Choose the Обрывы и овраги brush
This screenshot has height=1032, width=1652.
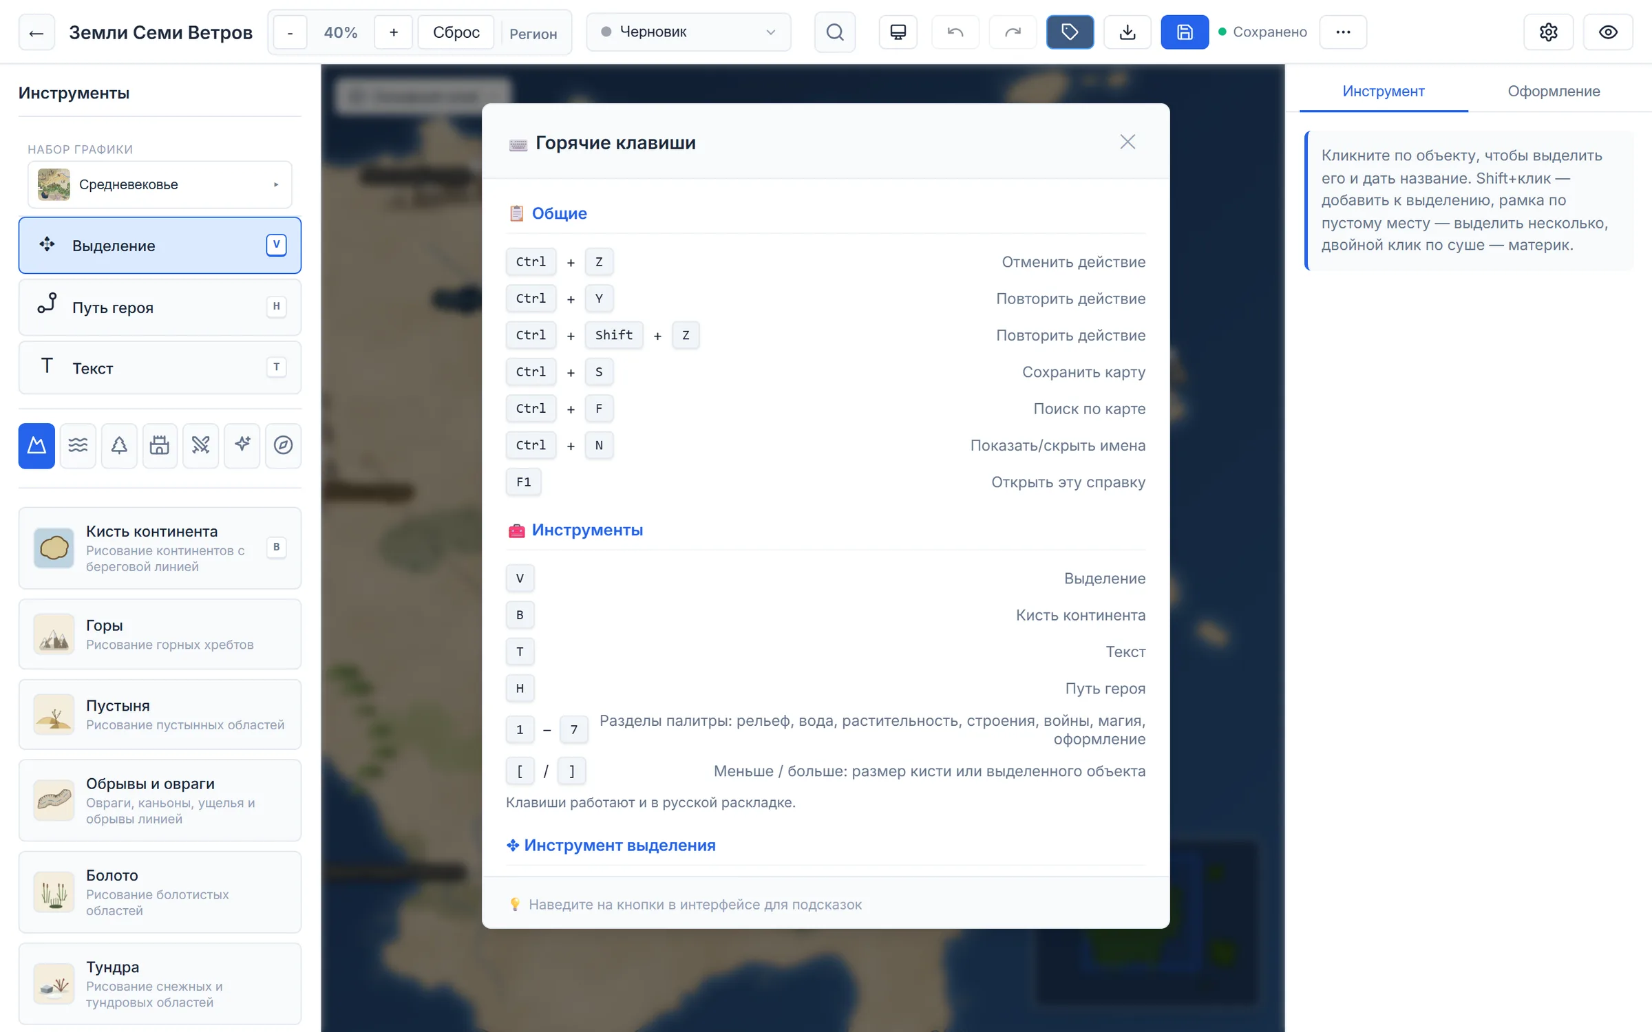click(x=160, y=800)
